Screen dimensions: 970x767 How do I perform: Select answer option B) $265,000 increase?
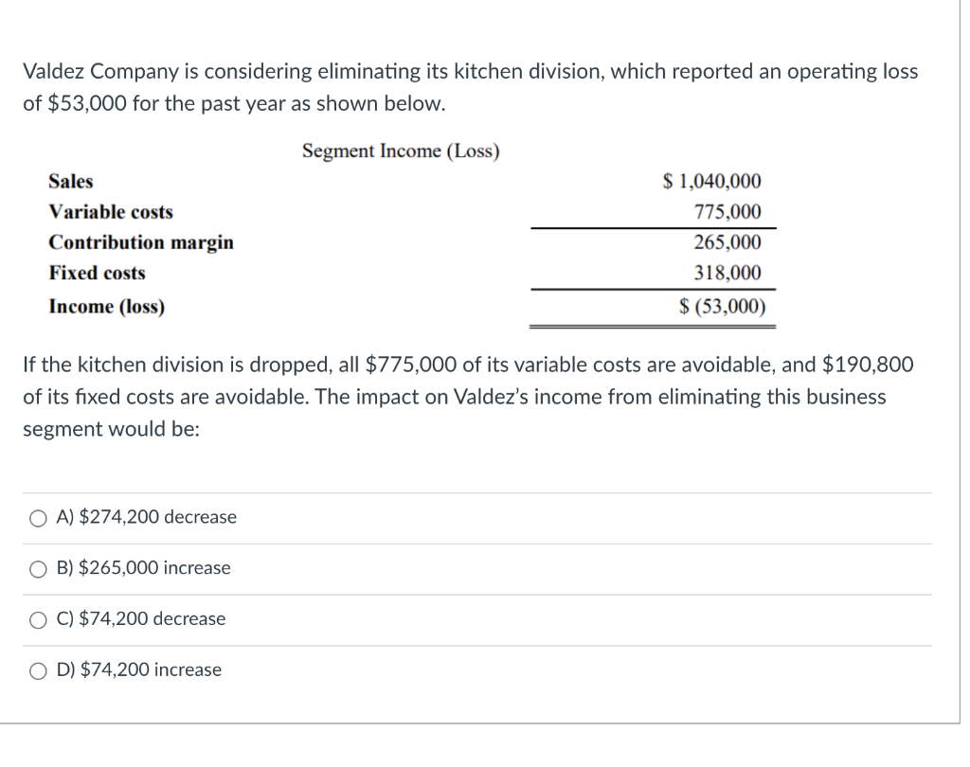click(x=144, y=568)
